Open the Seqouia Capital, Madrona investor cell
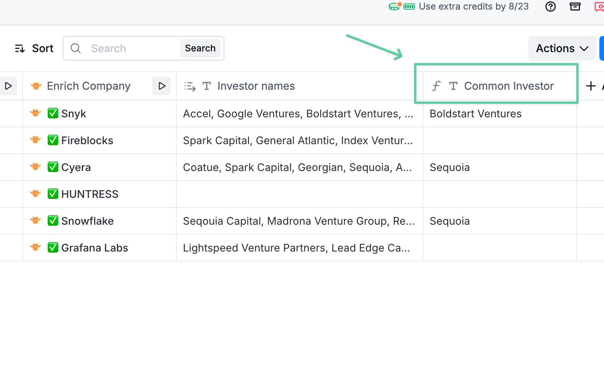604x375 pixels. tap(300, 221)
